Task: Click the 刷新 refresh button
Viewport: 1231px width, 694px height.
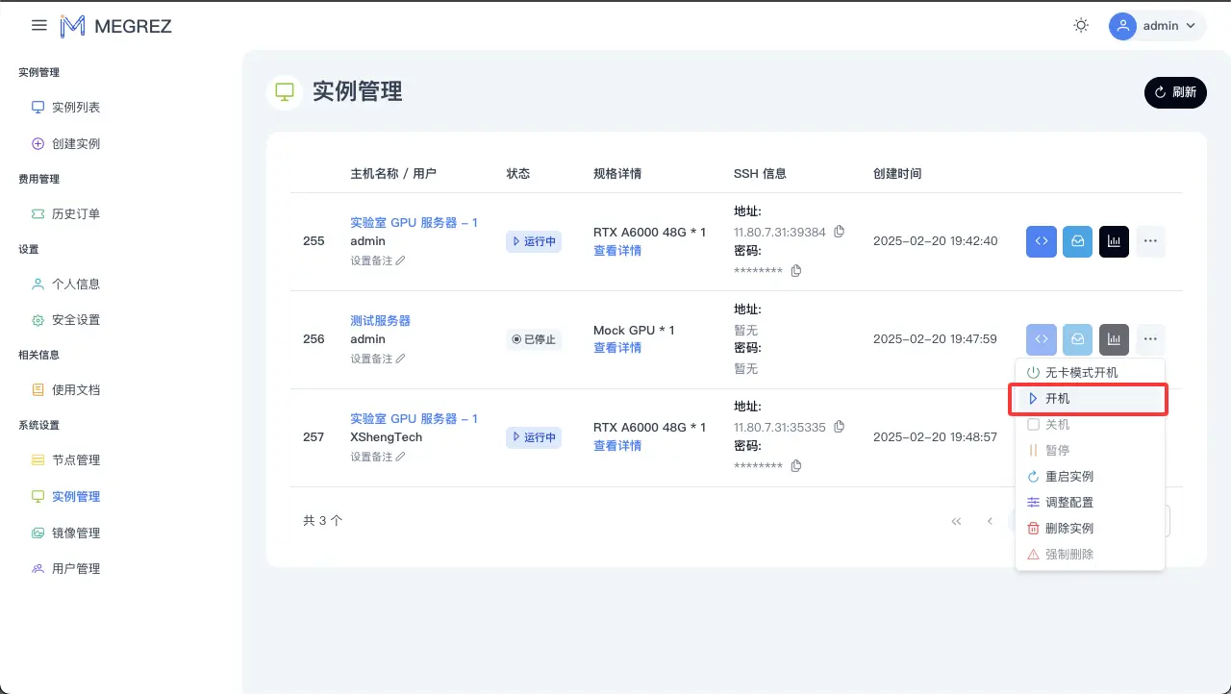Action: click(1175, 92)
